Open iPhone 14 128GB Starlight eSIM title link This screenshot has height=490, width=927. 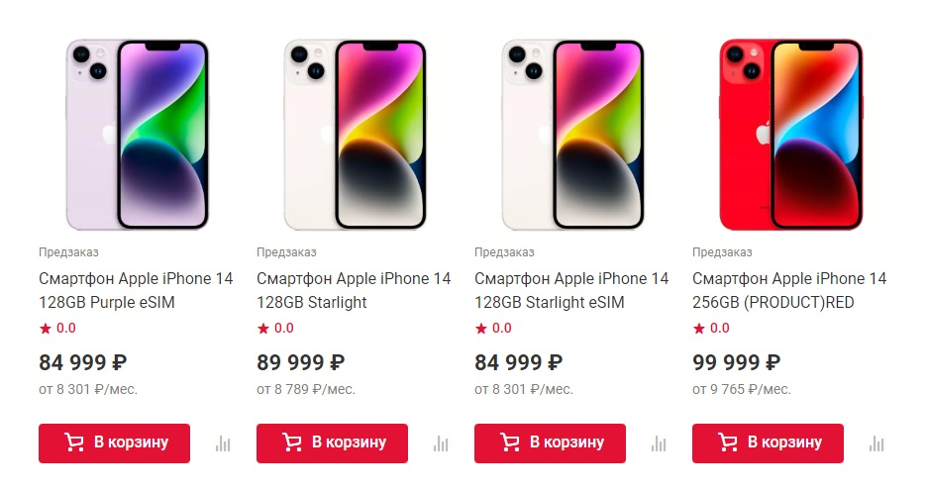click(571, 290)
